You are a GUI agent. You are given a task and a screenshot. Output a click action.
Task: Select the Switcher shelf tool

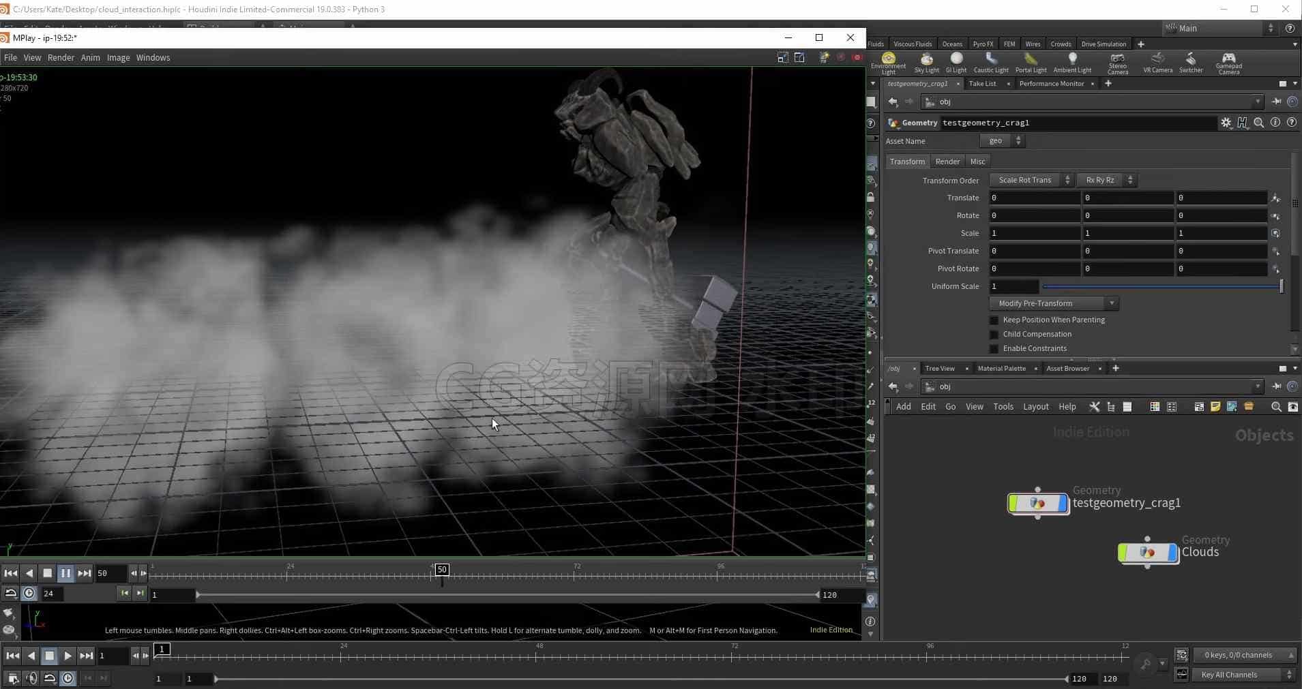tap(1191, 63)
